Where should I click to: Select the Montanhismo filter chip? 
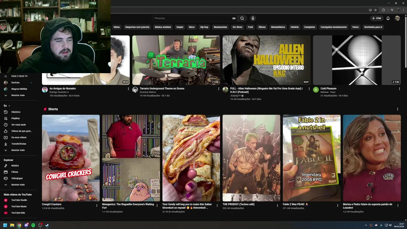pyautogui.click(x=278, y=27)
